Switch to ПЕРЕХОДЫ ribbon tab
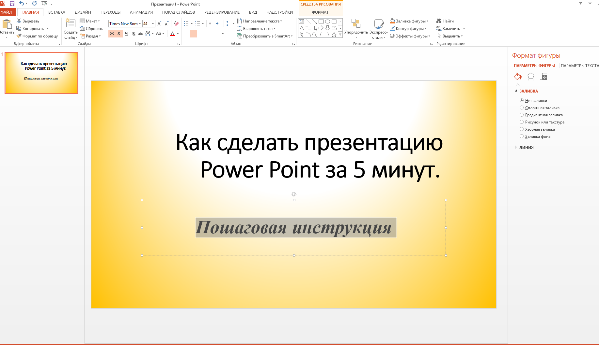 point(110,12)
